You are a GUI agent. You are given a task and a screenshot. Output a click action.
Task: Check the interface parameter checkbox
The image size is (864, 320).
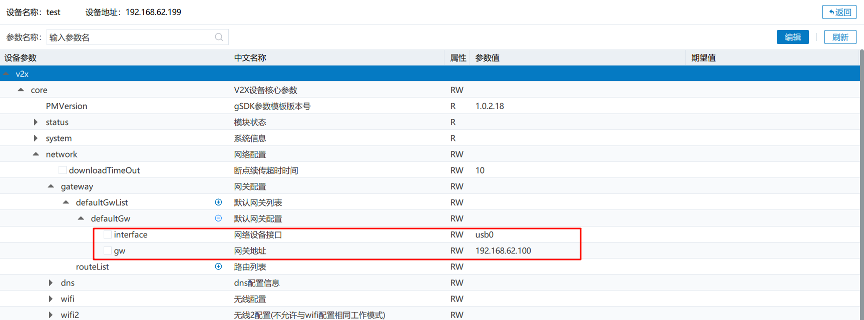108,234
